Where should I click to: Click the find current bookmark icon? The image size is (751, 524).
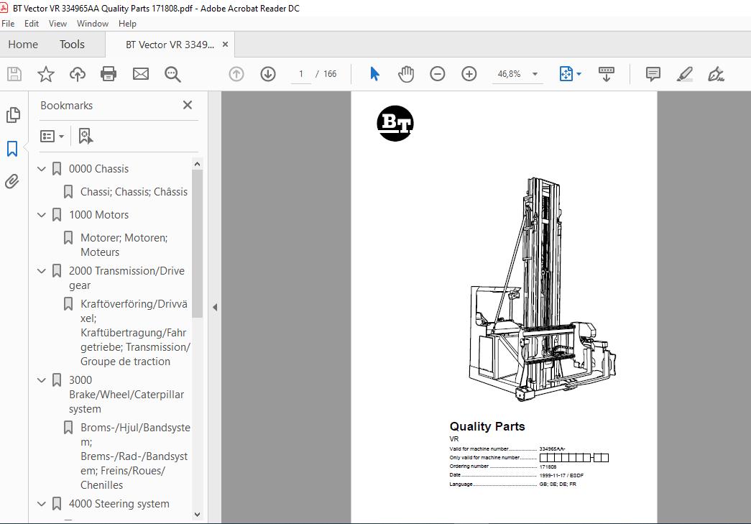pyautogui.click(x=86, y=137)
